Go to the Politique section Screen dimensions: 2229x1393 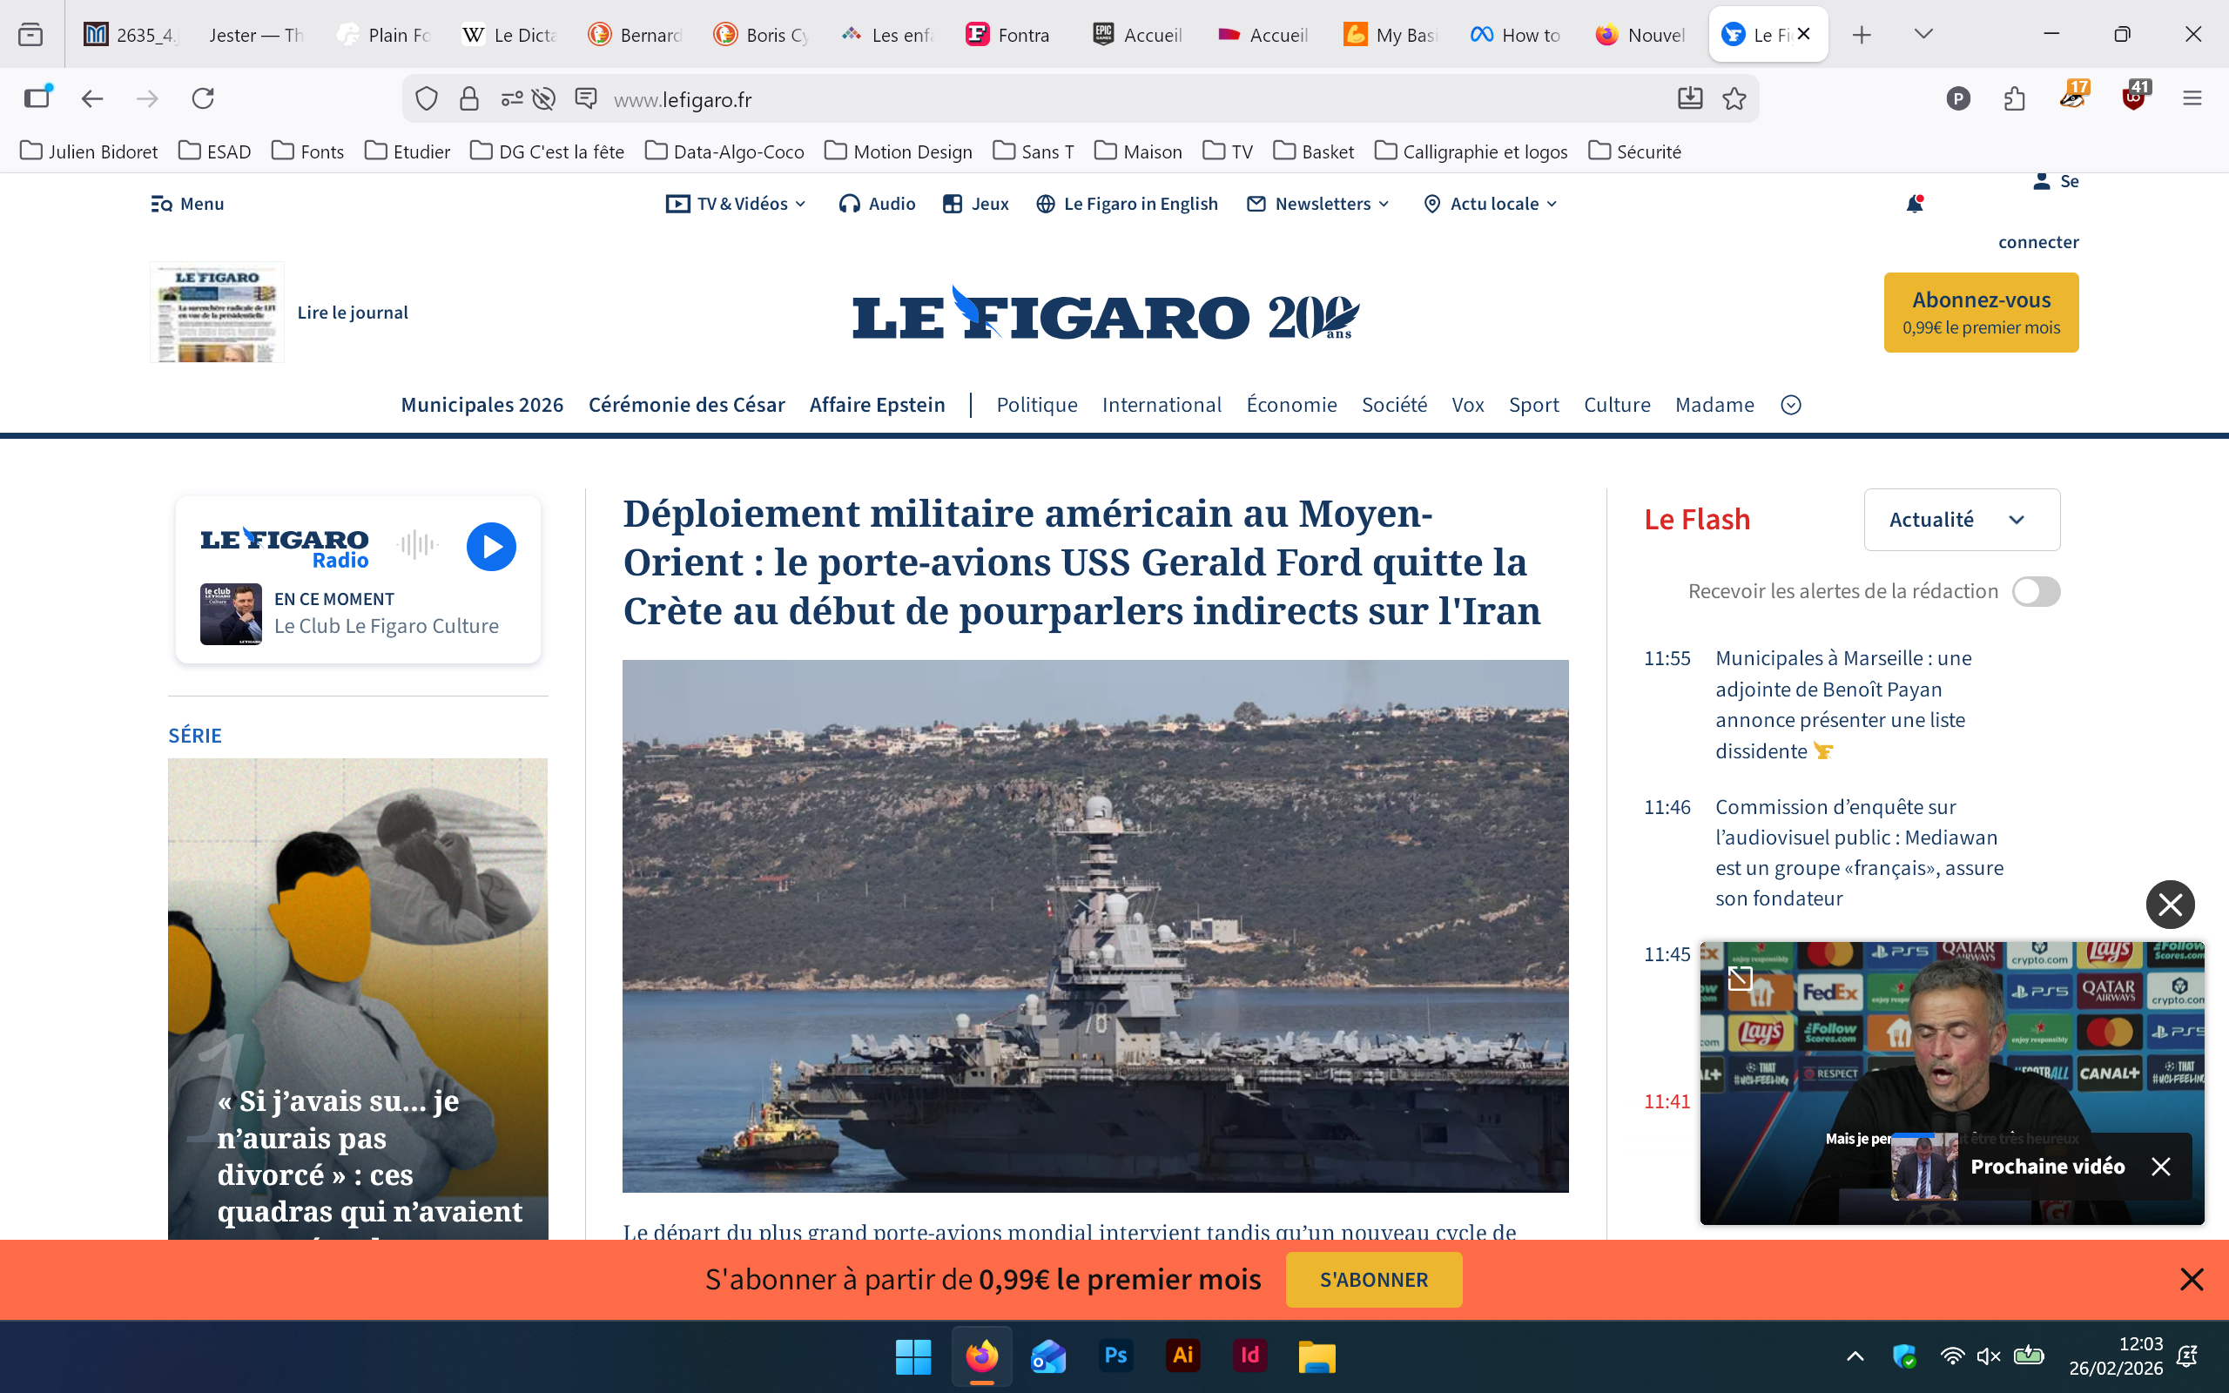(x=1036, y=406)
